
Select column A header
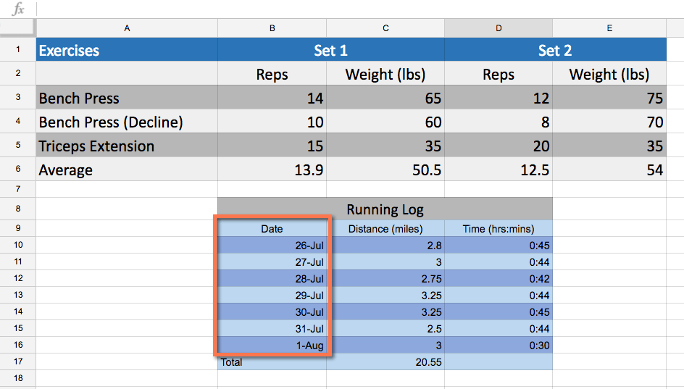point(127,28)
